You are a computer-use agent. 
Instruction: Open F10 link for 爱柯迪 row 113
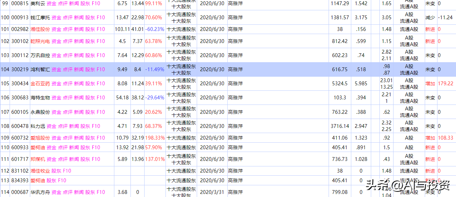click(x=62, y=180)
